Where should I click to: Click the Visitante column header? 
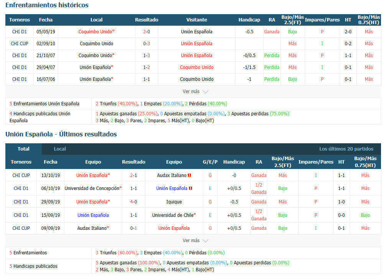(196, 20)
